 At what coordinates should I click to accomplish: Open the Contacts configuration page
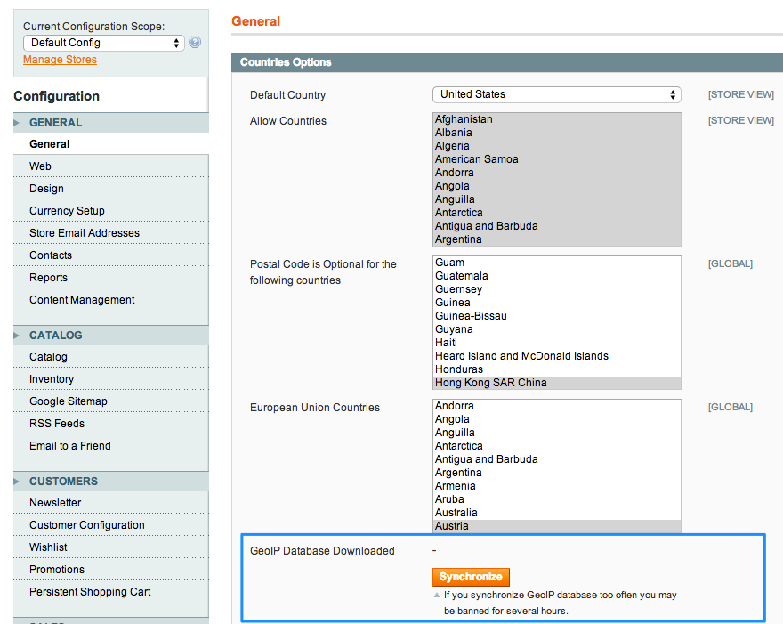point(111,255)
